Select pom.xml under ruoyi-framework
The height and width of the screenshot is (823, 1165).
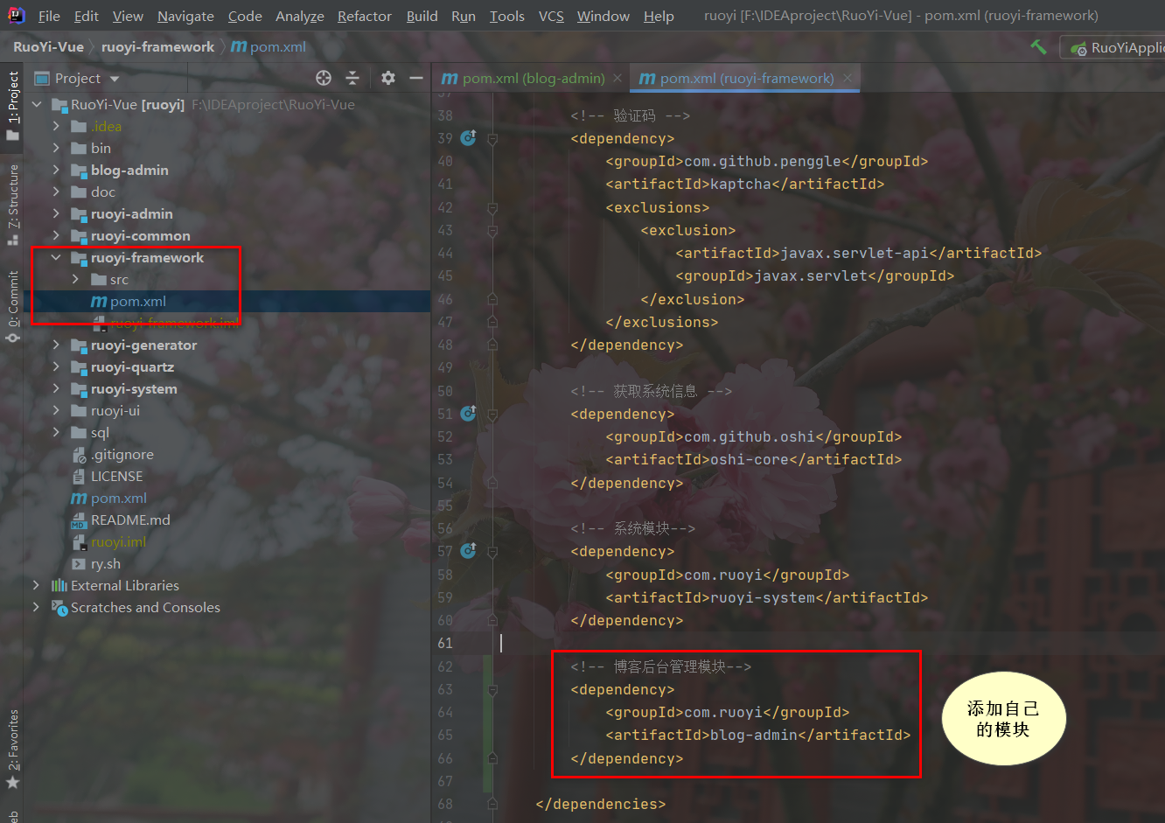137,302
